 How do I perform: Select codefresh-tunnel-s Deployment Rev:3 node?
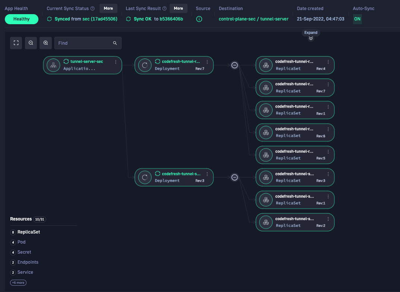click(x=174, y=177)
